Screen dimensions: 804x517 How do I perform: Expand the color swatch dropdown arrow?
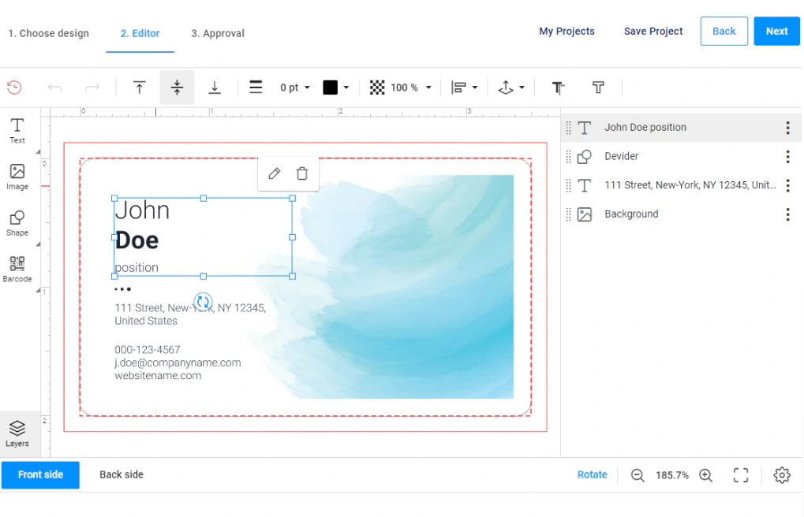click(x=346, y=87)
